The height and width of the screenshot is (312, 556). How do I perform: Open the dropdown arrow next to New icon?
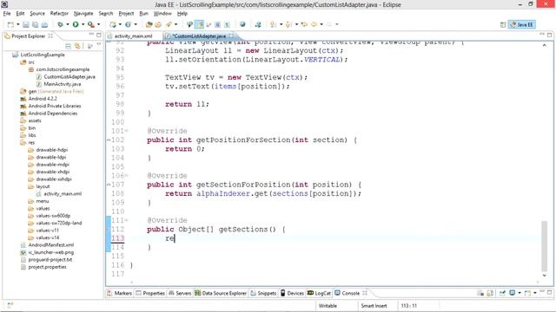tap(17, 24)
